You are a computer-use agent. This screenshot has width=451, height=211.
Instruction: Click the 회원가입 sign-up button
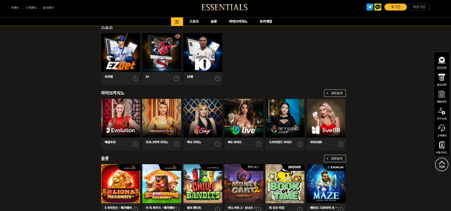pyautogui.click(x=419, y=7)
